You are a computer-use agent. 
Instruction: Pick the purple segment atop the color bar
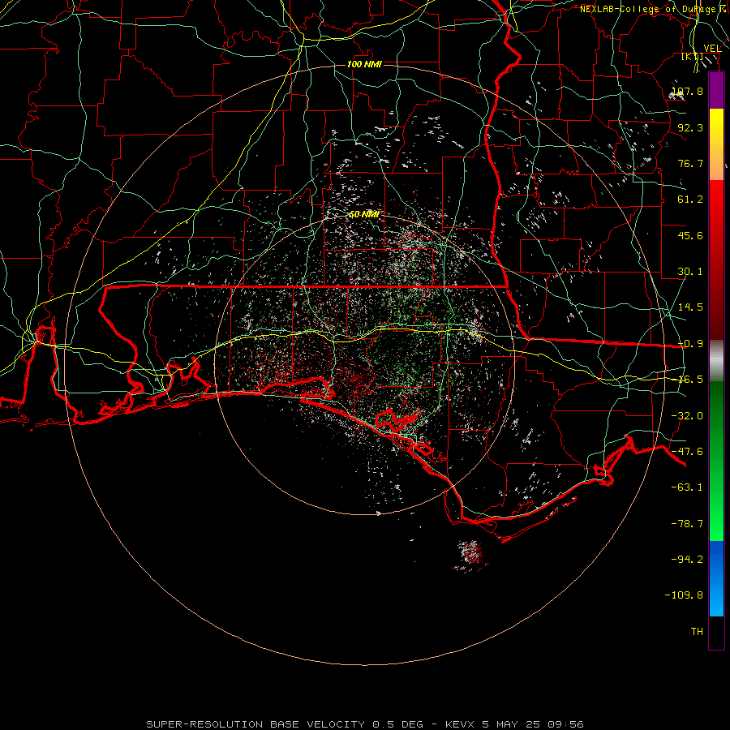tap(716, 91)
